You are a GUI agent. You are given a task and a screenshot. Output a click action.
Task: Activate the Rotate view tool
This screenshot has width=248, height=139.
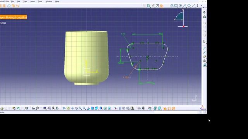point(76,108)
